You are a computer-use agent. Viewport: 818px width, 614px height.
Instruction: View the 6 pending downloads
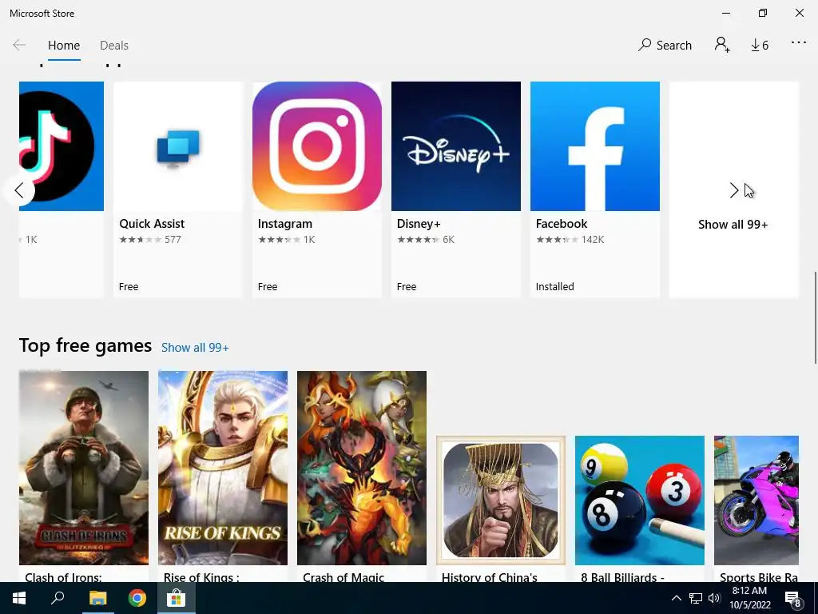pyautogui.click(x=760, y=46)
